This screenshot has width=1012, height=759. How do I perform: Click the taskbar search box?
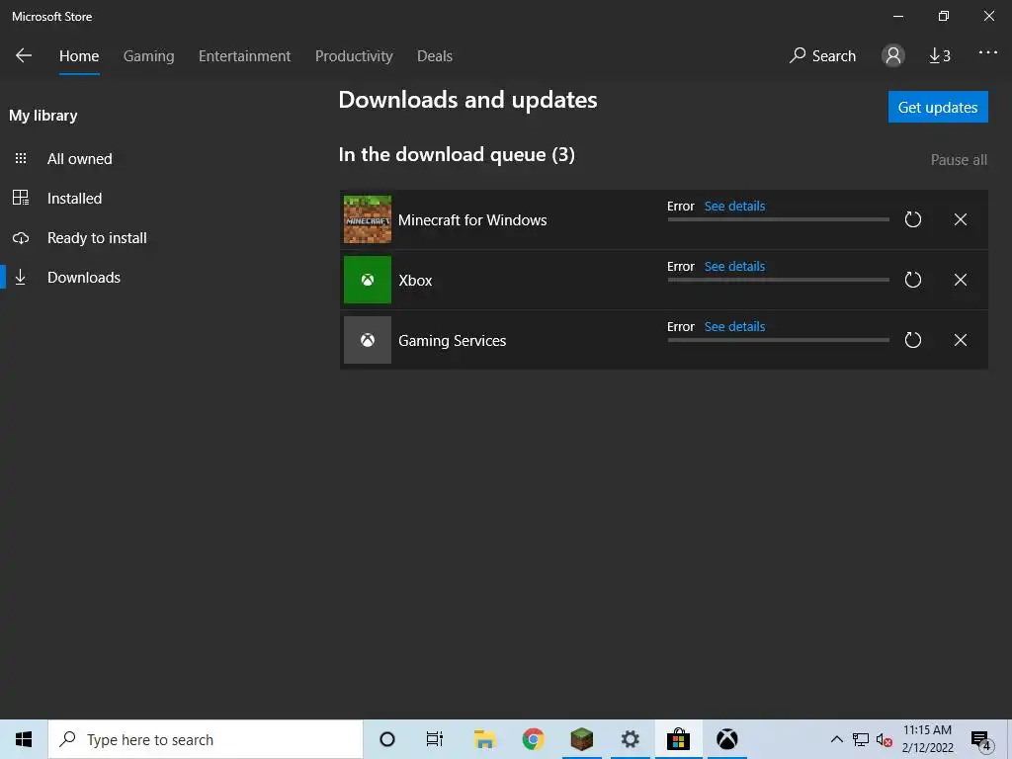click(x=206, y=739)
